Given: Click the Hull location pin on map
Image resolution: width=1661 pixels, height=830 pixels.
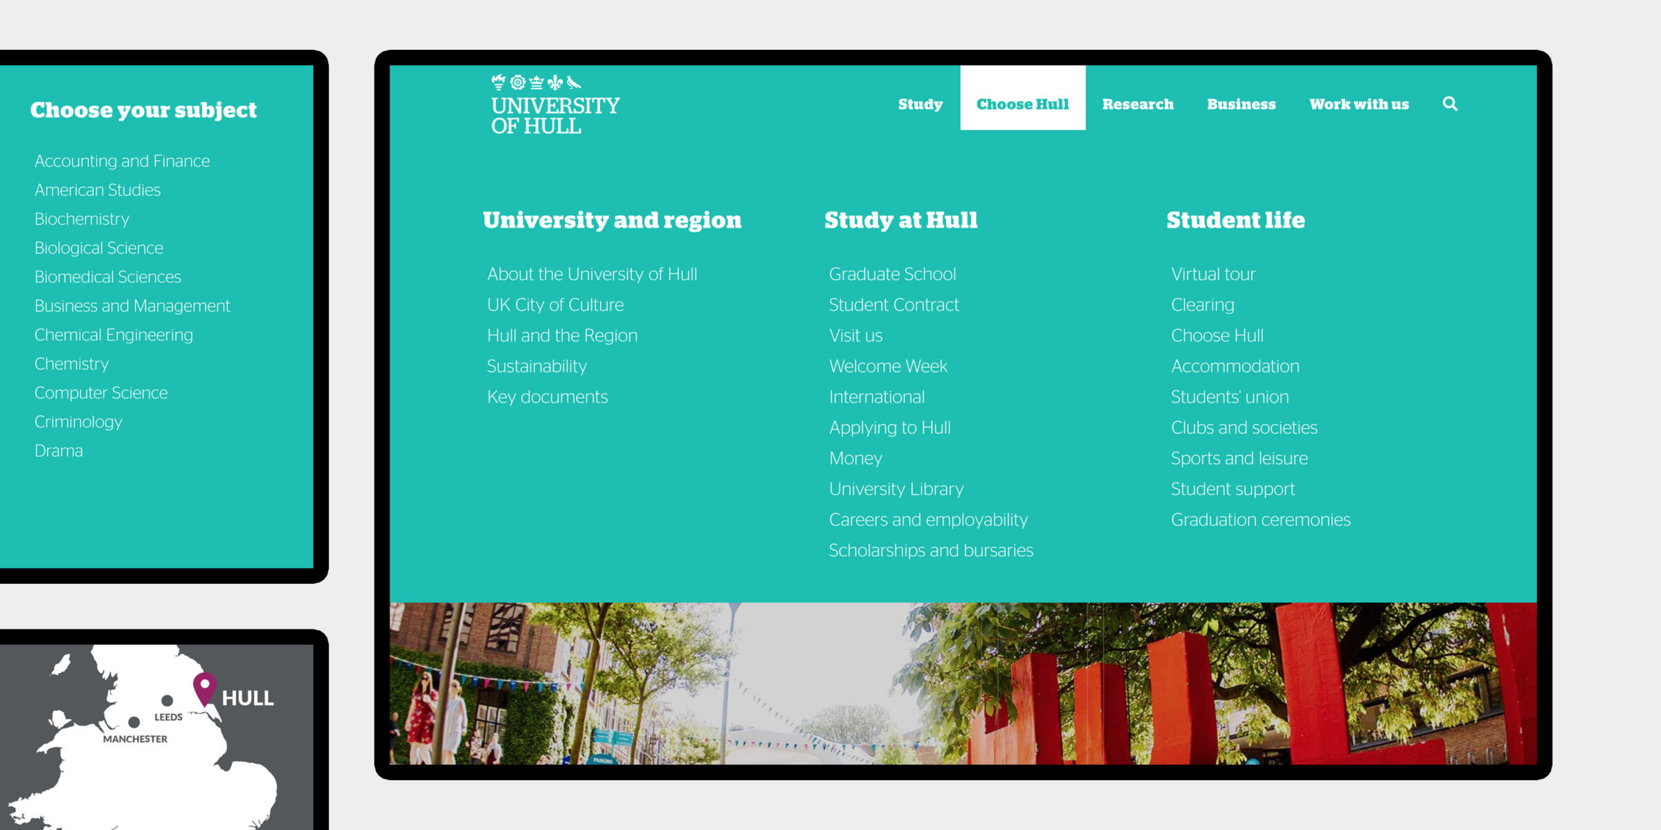Looking at the screenshot, I should tap(204, 688).
